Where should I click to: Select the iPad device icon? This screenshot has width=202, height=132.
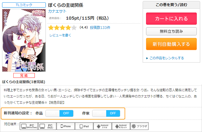coord(84,126)
